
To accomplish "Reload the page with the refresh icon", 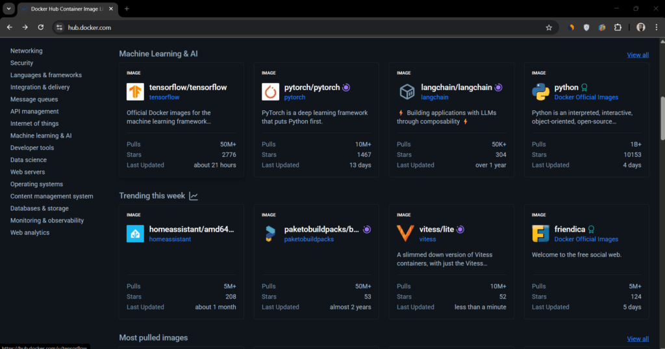I will (41, 27).
